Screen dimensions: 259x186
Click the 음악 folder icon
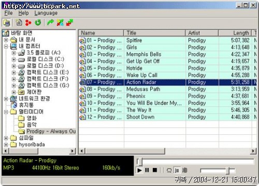click(x=21, y=125)
